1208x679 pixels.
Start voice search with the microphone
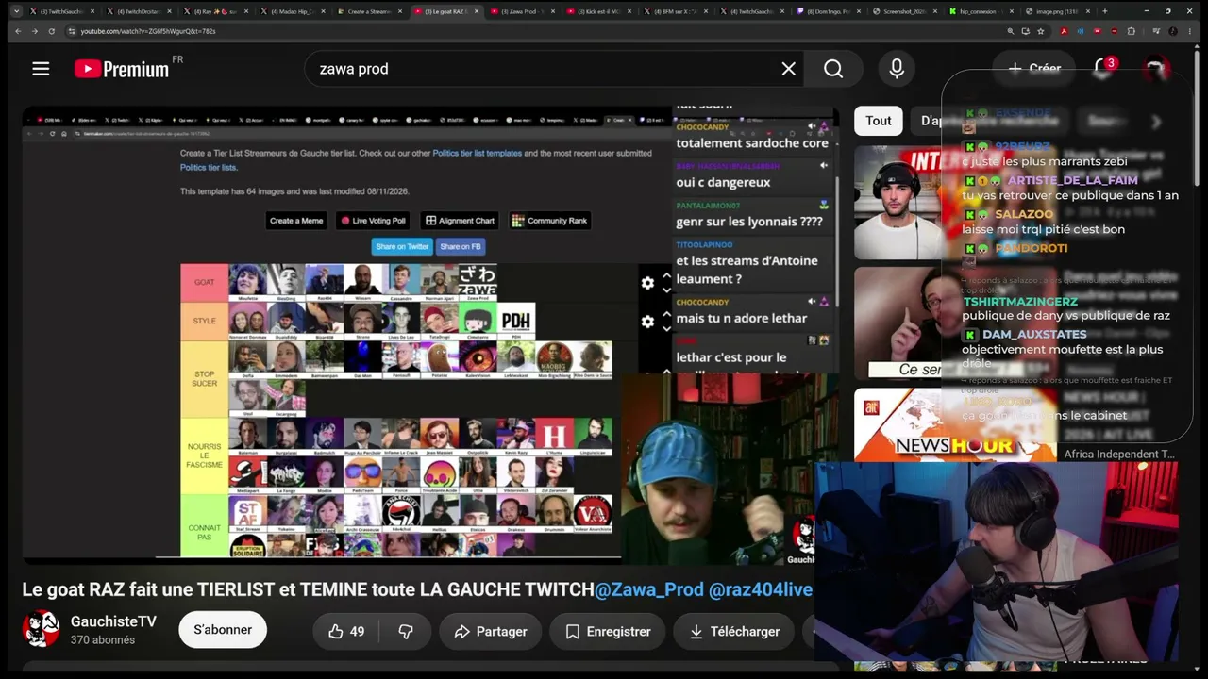[x=897, y=69]
